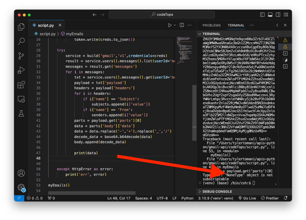Select Python interpreter 3.10.9 venv

pyautogui.click(x=215, y=198)
